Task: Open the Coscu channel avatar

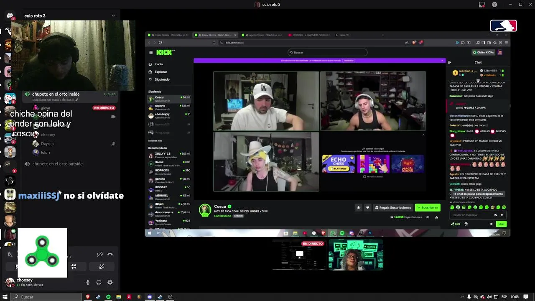Action: (x=205, y=210)
